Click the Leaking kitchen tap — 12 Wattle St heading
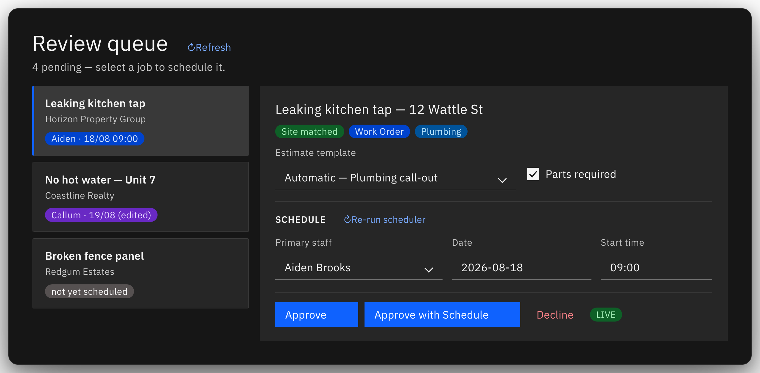 click(x=379, y=109)
